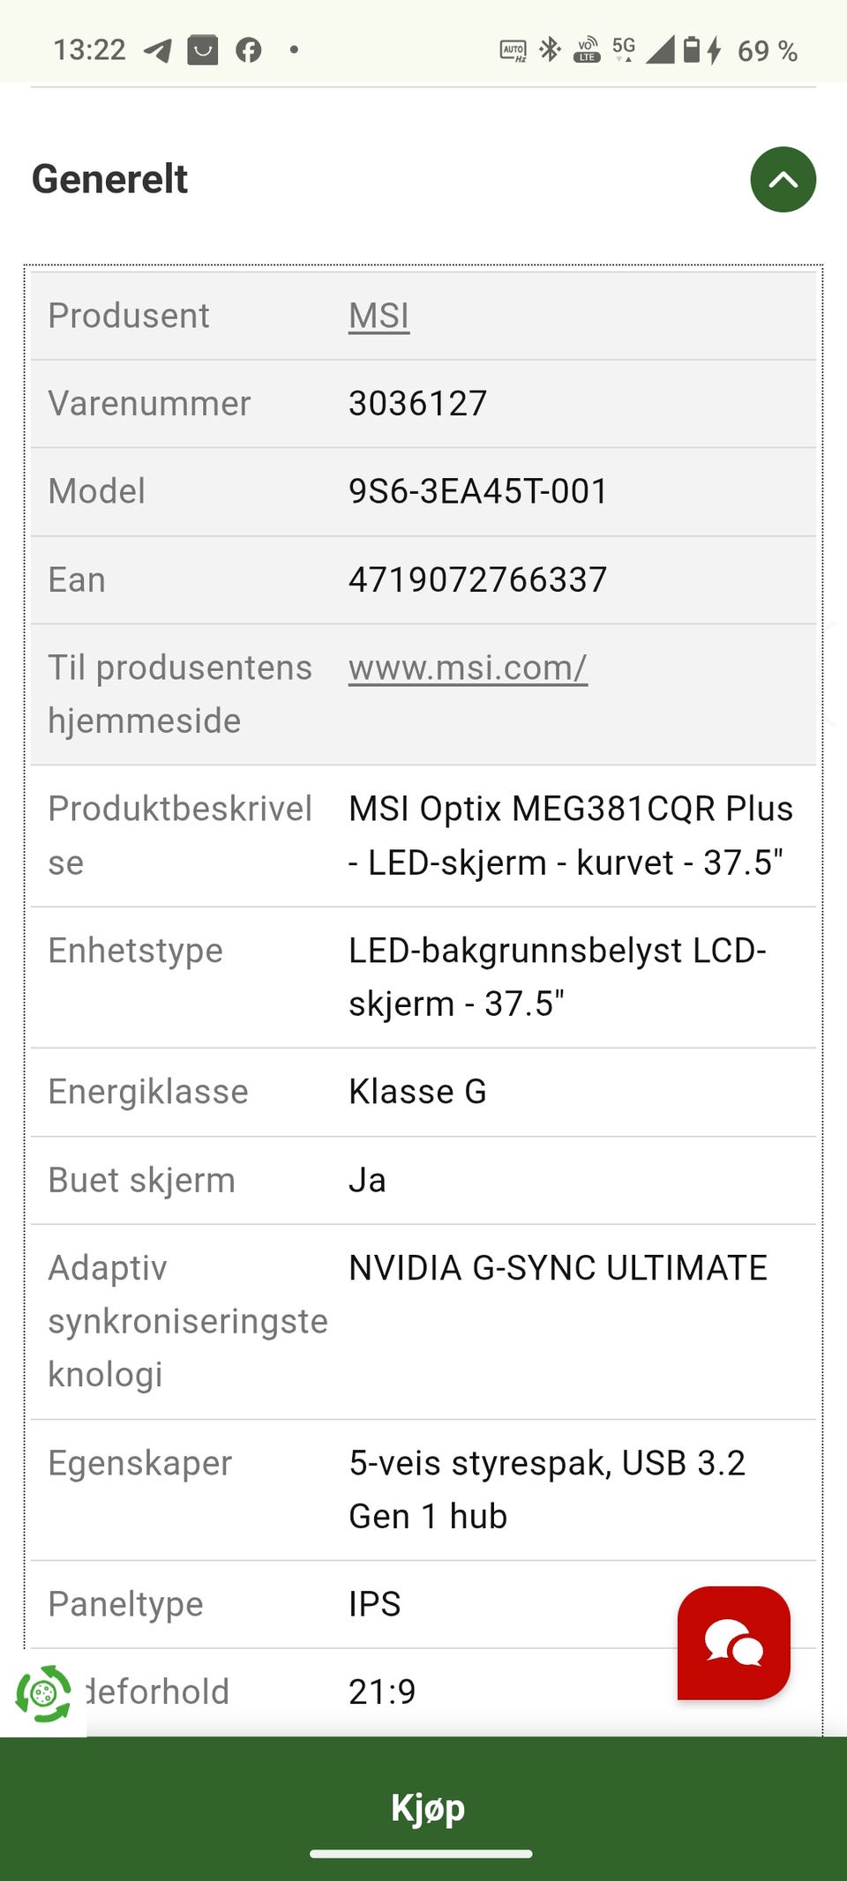
Task: Select the Varenummer value 3036127
Action: pyautogui.click(x=417, y=404)
